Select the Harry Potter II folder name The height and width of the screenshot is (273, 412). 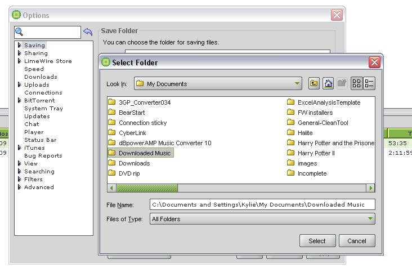tap(316, 153)
